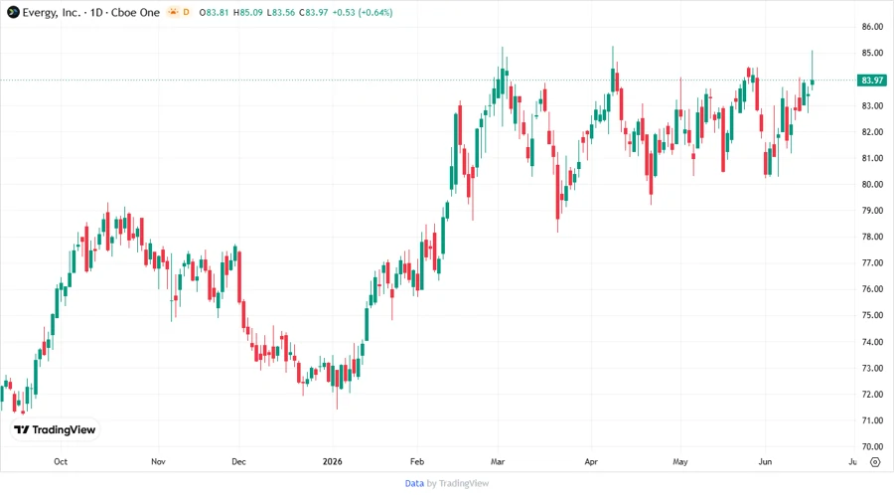This screenshot has height=495, width=894.
Task: Click the 'Mar' time axis label
Action: click(498, 461)
